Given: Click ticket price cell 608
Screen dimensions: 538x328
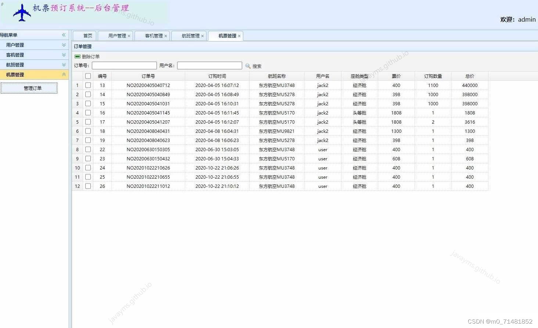Looking at the screenshot, I should click(x=396, y=158).
